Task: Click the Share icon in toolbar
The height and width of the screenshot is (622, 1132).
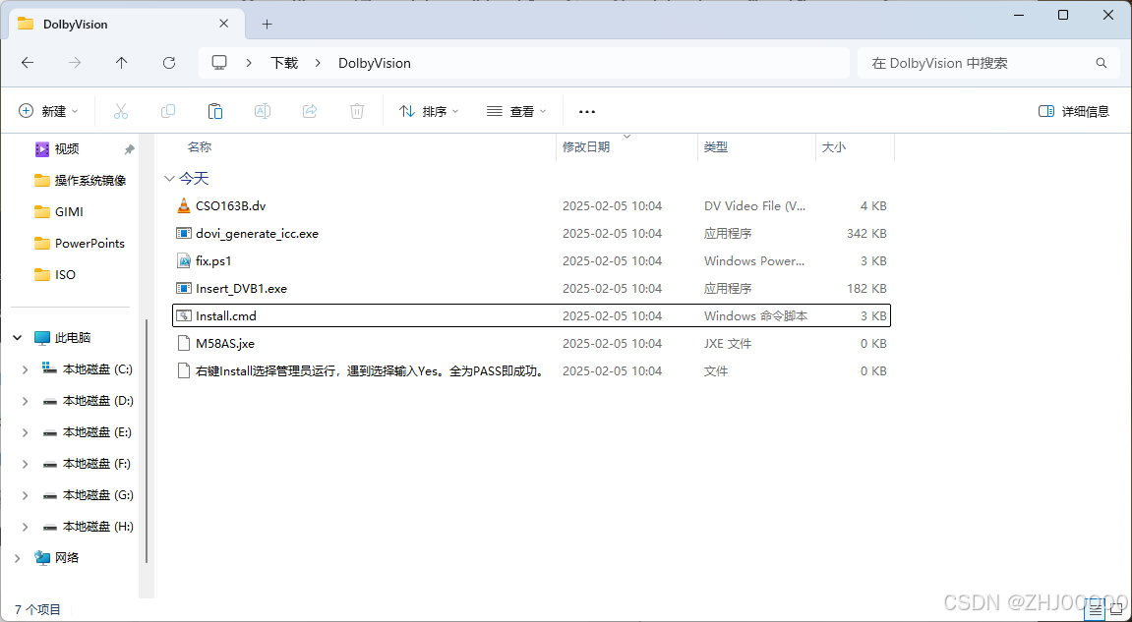Action: tap(310, 111)
